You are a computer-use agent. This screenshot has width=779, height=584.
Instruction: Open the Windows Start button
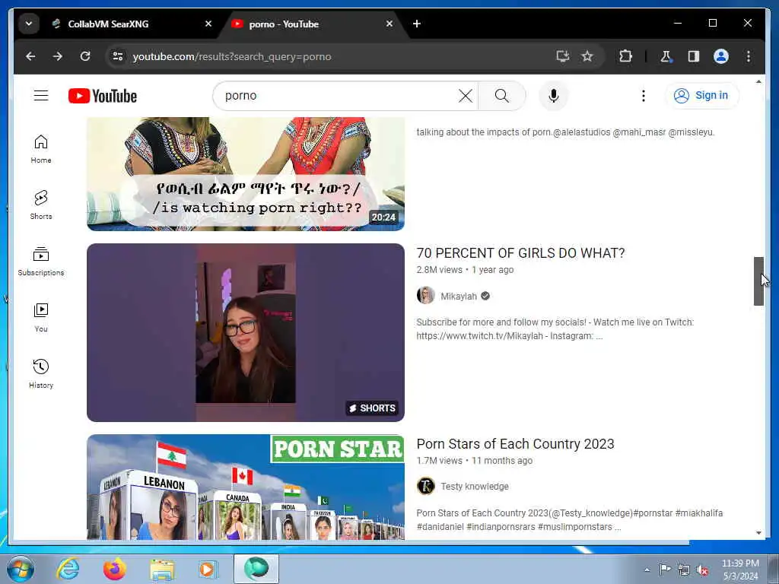[x=21, y=569]
